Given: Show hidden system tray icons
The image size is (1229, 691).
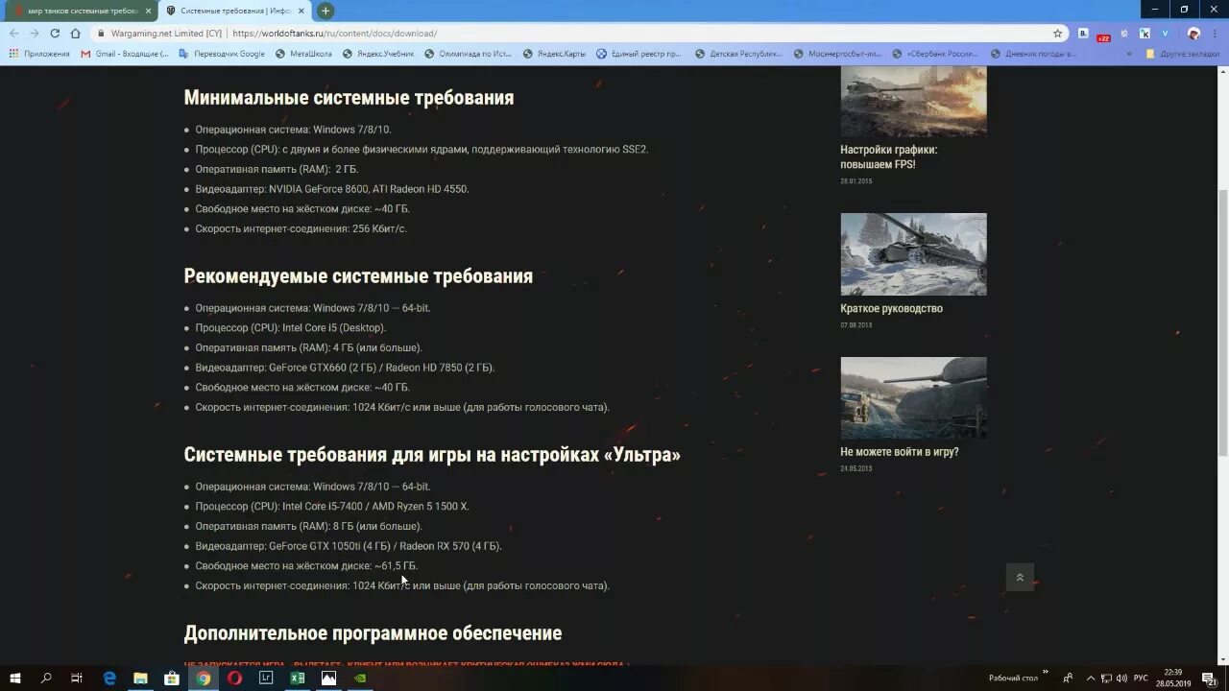Looking at the screenshot, I should point(1089,678).
